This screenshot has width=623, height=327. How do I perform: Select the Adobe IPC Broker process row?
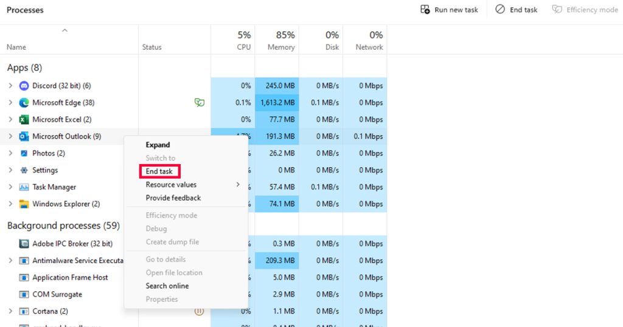tap(72, 244)
